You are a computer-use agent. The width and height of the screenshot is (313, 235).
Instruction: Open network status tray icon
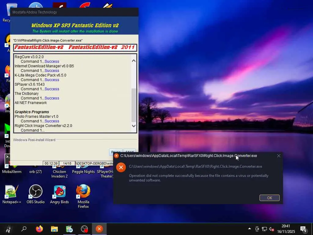tap(264, 229)
